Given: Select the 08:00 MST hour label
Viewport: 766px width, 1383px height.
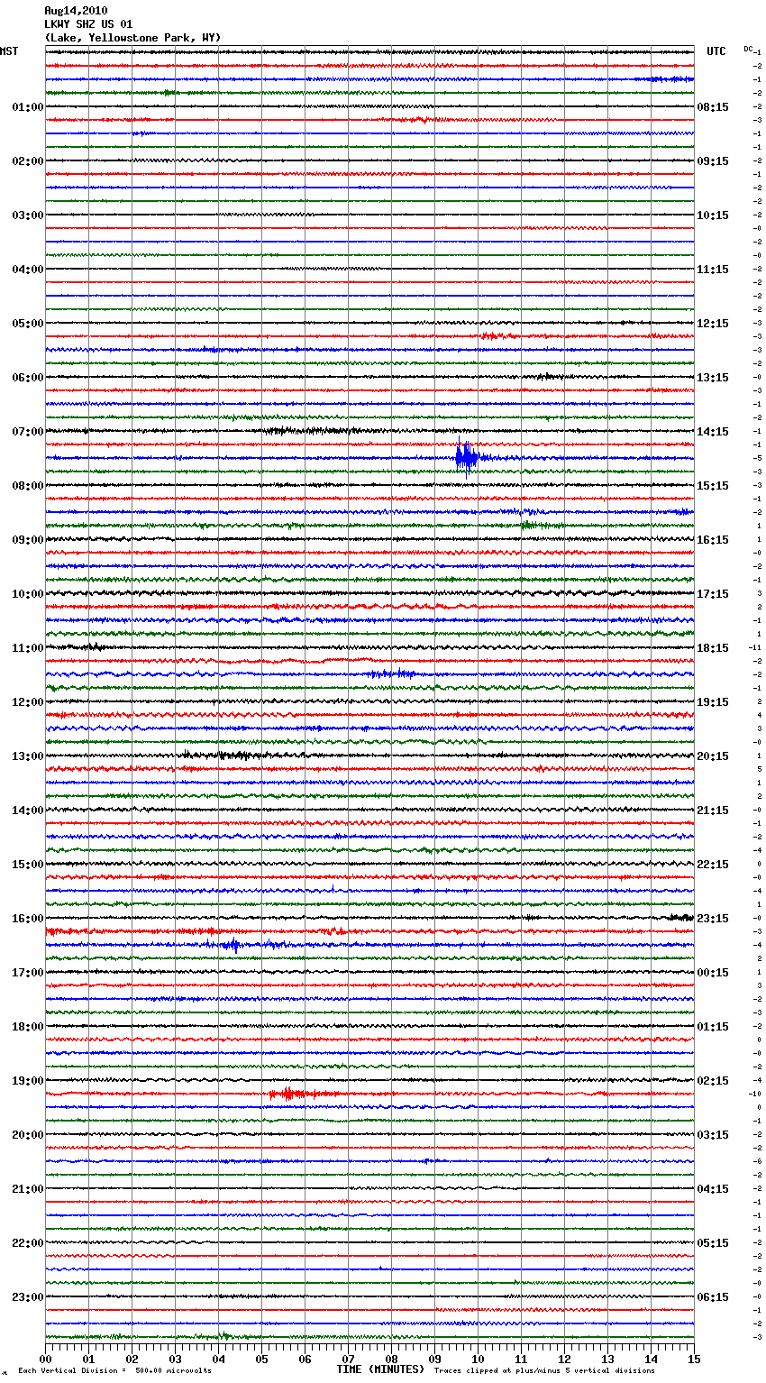Looking at the screenshot, I should (x=28, y=486).
